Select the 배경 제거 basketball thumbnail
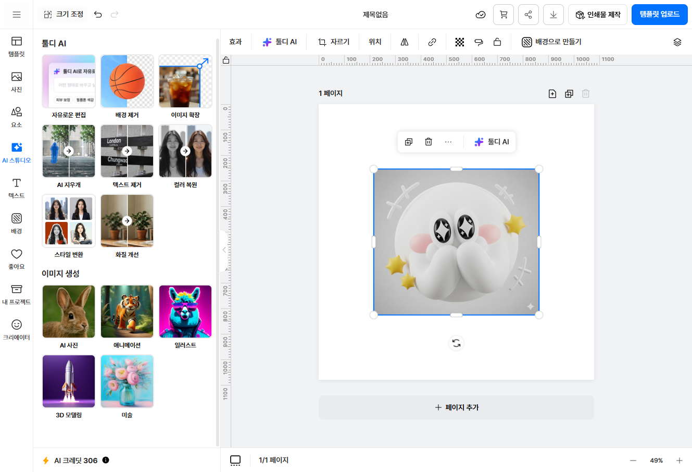 127,81
